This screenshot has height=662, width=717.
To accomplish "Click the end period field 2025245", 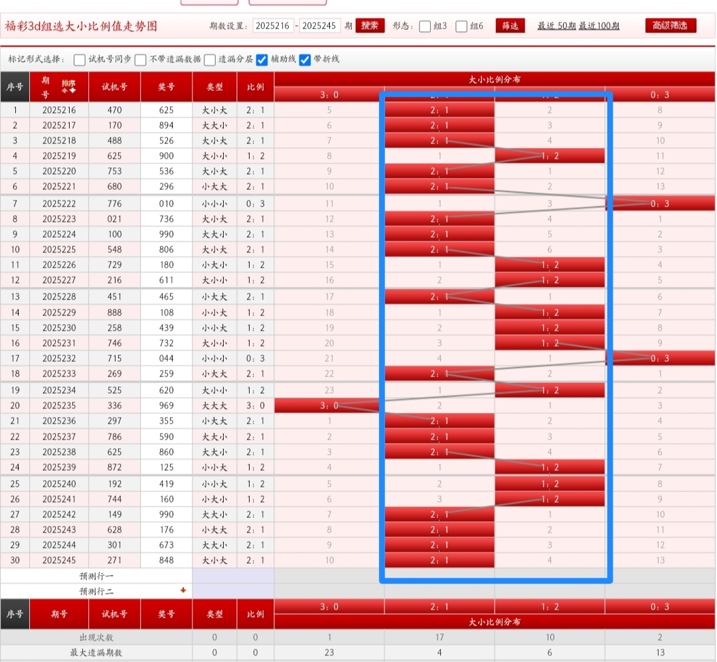I will click(320, 26).
